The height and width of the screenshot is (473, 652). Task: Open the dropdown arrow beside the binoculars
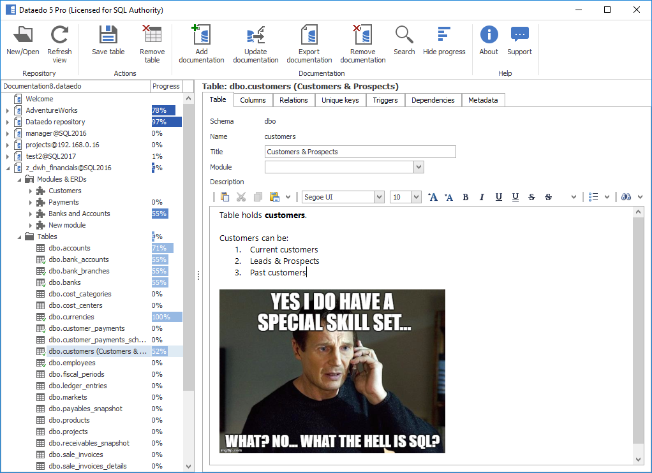640,197
